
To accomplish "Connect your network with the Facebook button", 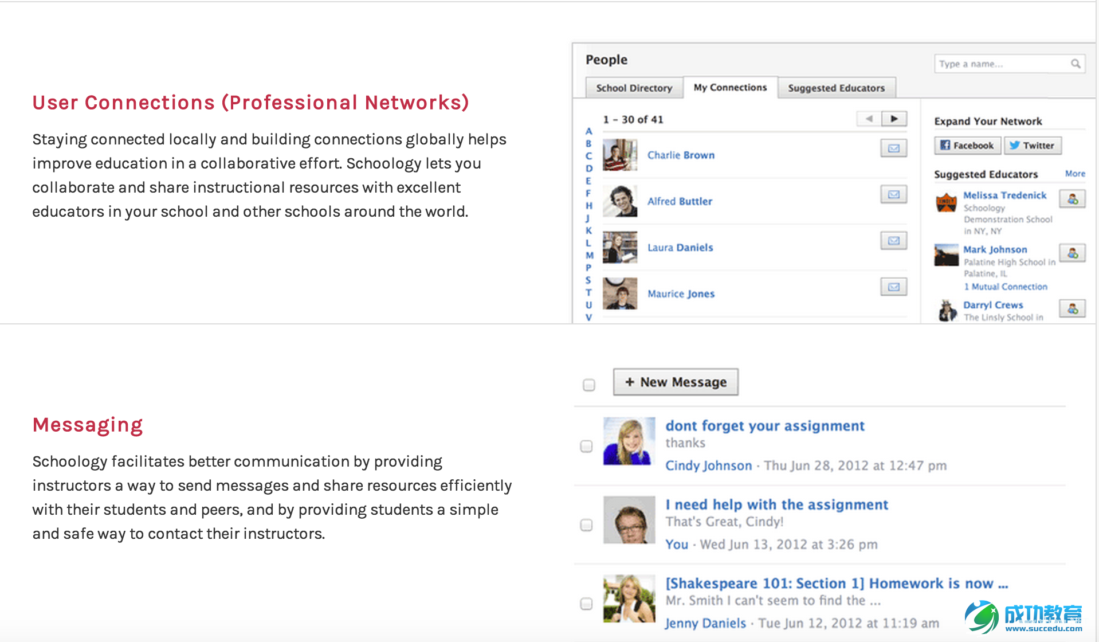I will [967, 145].
